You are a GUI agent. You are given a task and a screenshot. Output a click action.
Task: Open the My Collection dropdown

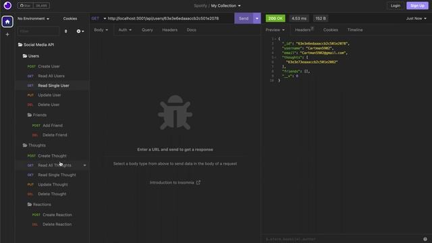(x=225, y=5)
